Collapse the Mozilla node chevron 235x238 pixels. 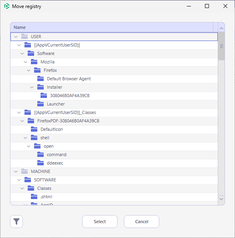[x=25, y=62]
